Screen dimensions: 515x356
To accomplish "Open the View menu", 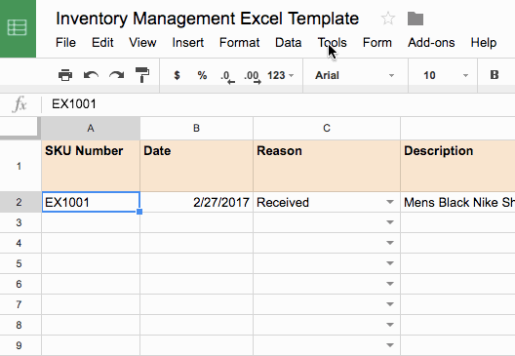I will click(x=142, y=42).
